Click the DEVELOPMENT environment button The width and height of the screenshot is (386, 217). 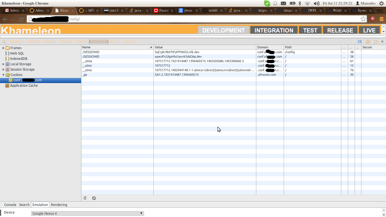tap(224, 30)
